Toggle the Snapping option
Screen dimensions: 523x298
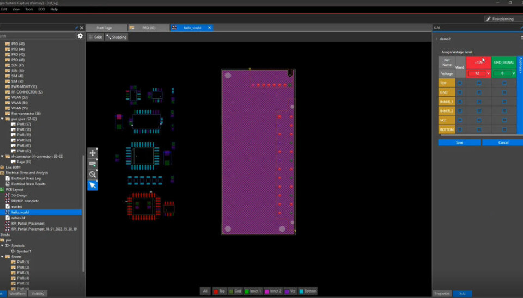pyautogui.click(x=117, y=37)
